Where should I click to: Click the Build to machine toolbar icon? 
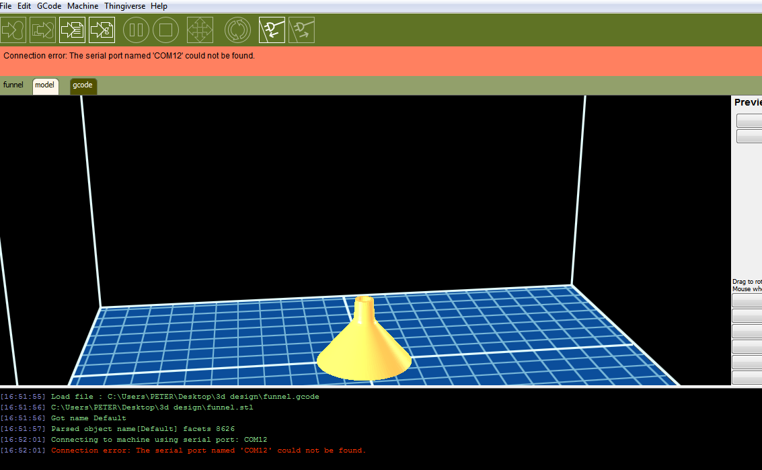13,30
